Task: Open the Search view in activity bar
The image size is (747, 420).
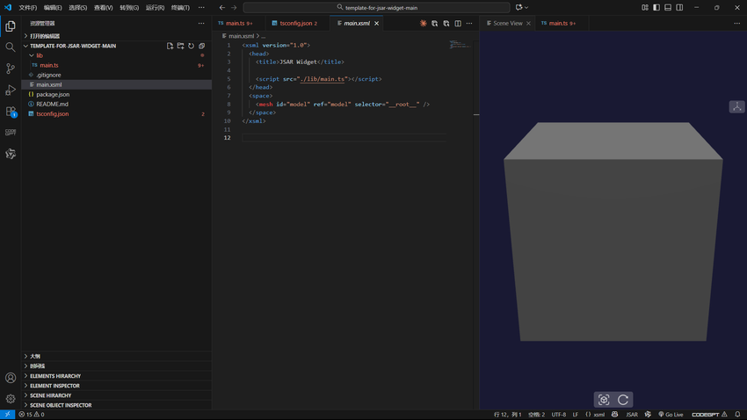Action: [11, 47]
